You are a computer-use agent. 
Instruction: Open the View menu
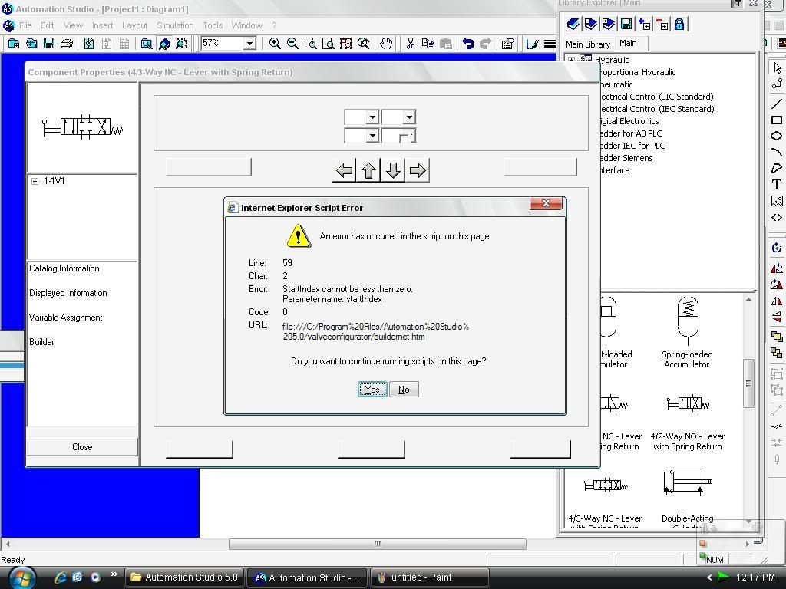[x=73, y=25]
